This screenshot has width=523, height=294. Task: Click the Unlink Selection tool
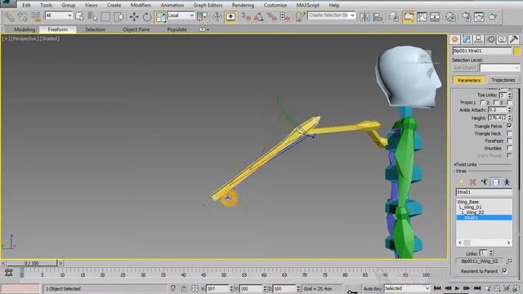(x=22, y=16)
